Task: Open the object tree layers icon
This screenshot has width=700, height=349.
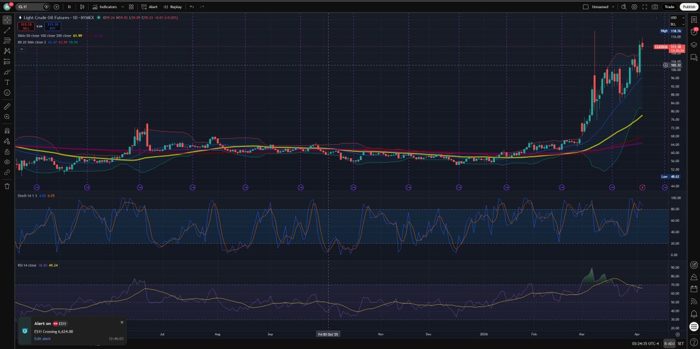Action: click(694, 45)
